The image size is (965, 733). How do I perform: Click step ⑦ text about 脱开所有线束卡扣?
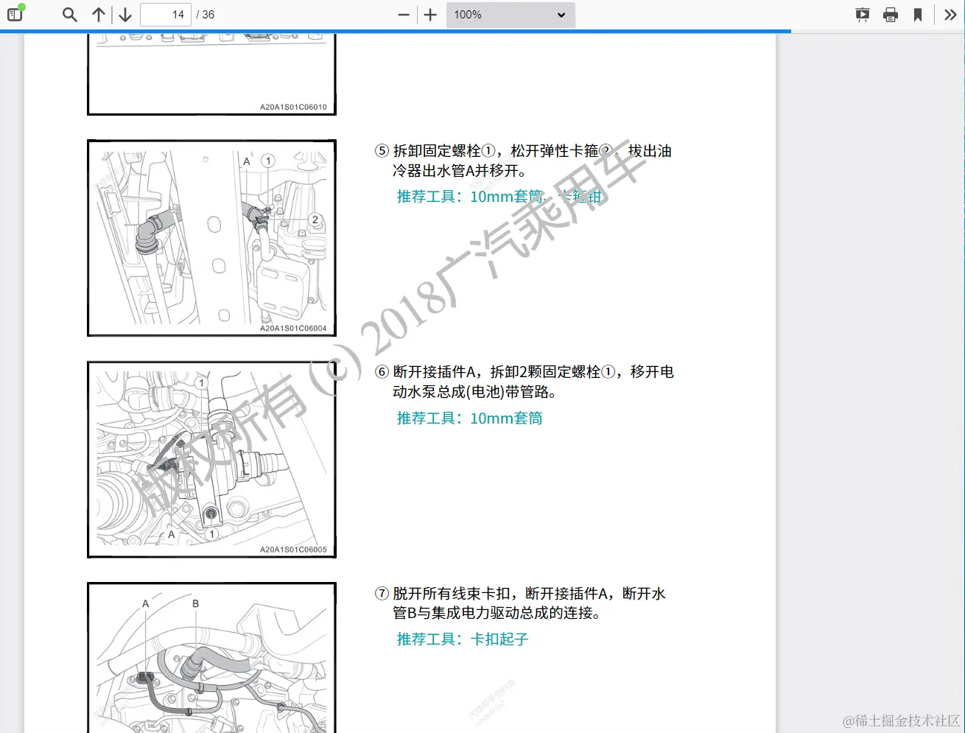pyautogui.click(x=521, y=603)
